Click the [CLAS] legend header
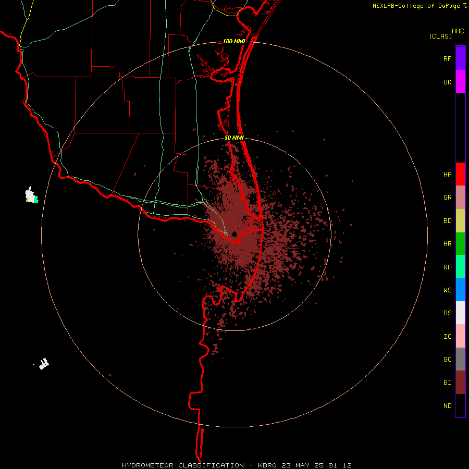Screen dimensions: 469x469 (x=440, y=36)
